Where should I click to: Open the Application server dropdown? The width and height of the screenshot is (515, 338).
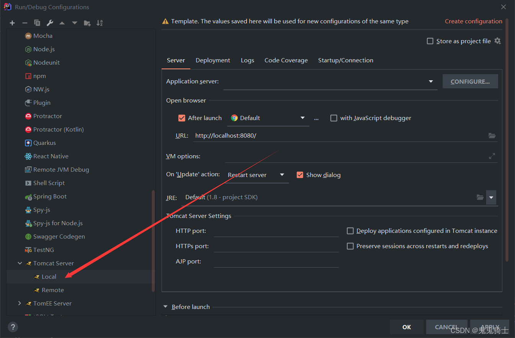431,81
